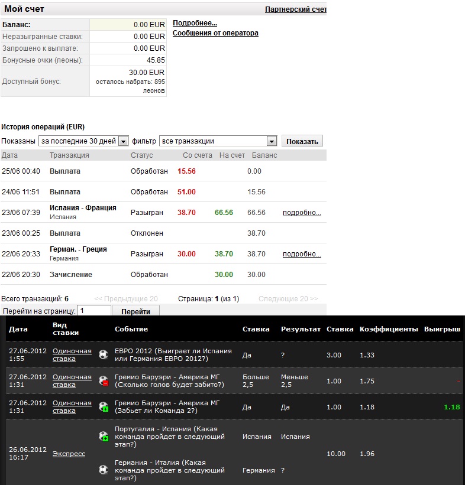This screenshot has width=465, height=485.
Task: Click won-bet ball icon for Team 2 scores row
Action: tap(104, 406)
